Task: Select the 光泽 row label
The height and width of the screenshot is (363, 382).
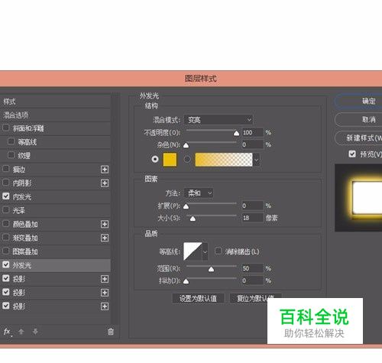Action: [x=19, y=210]
